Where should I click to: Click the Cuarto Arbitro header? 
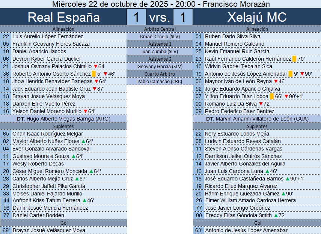pyautogui.click(x=160, y=74)
